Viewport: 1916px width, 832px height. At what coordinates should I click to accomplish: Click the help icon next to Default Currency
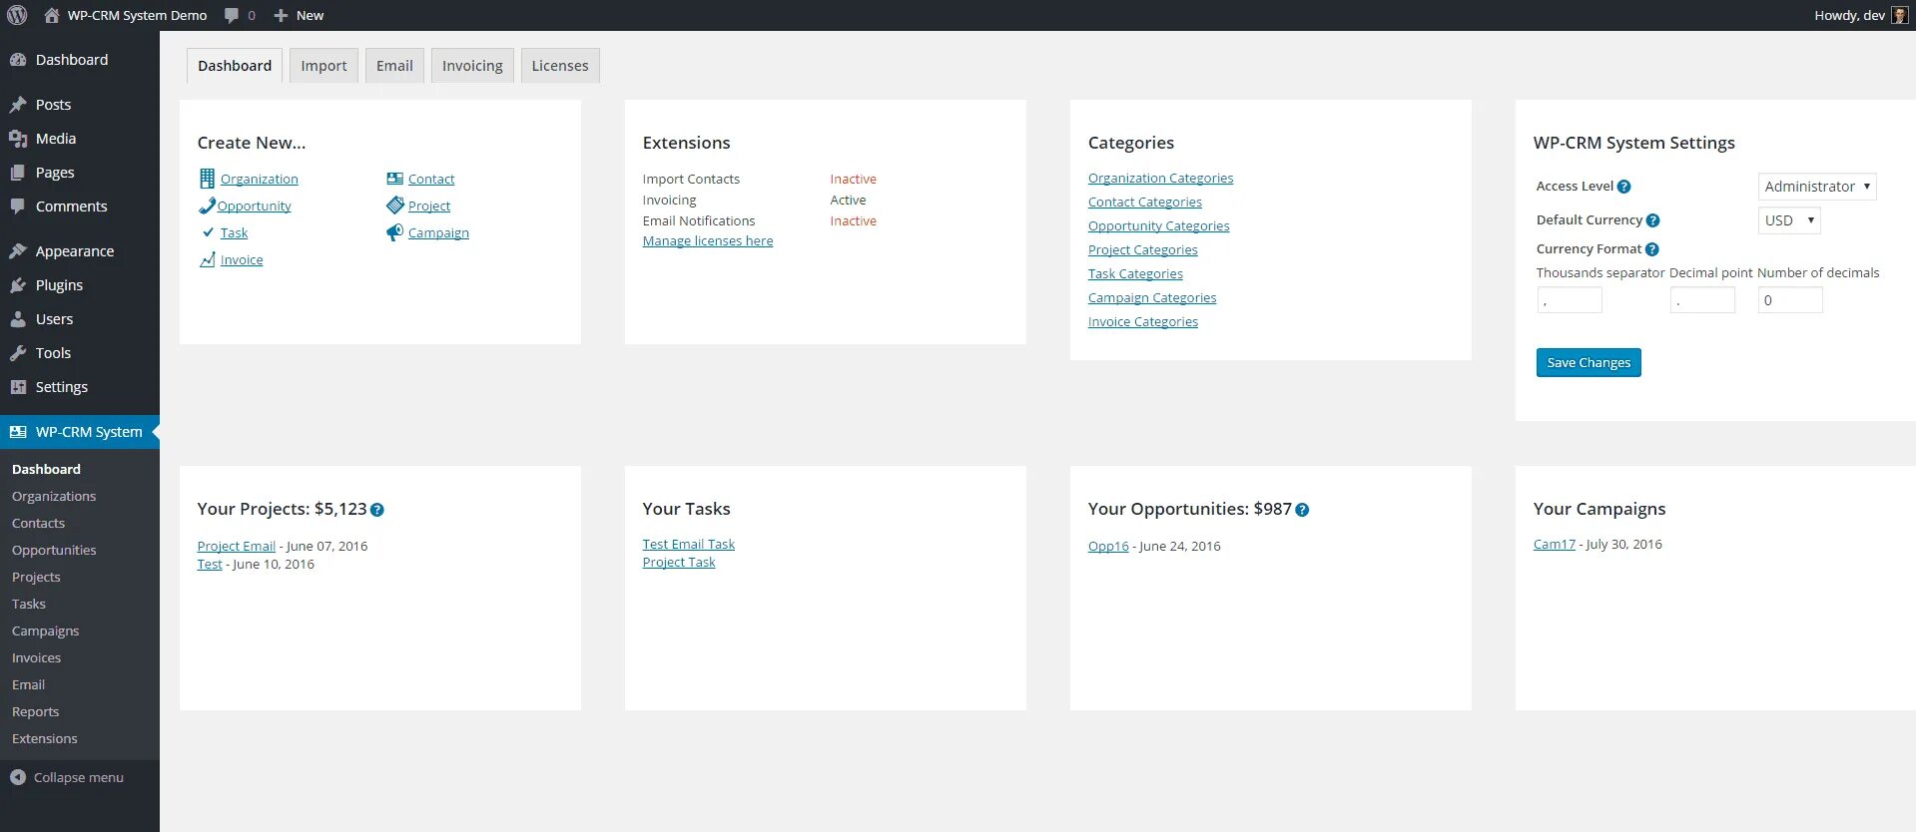coord(1652,220)
